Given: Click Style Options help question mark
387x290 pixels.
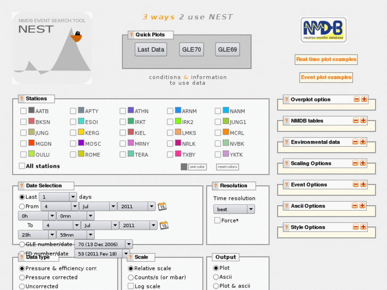Looking at the screenshot, I should point(286,227).
